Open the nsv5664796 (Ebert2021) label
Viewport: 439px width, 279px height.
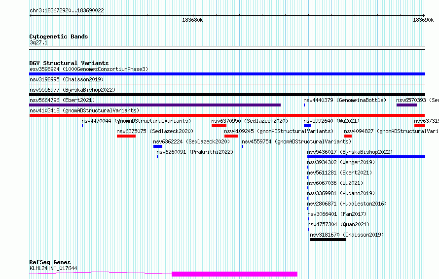(62, 100)
